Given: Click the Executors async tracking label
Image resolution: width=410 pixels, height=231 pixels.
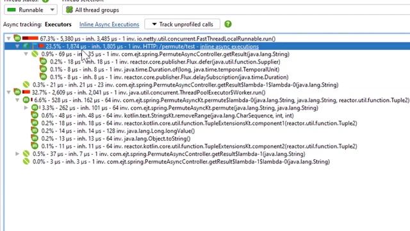Looking at the screenshot, I should click(58, 24).
